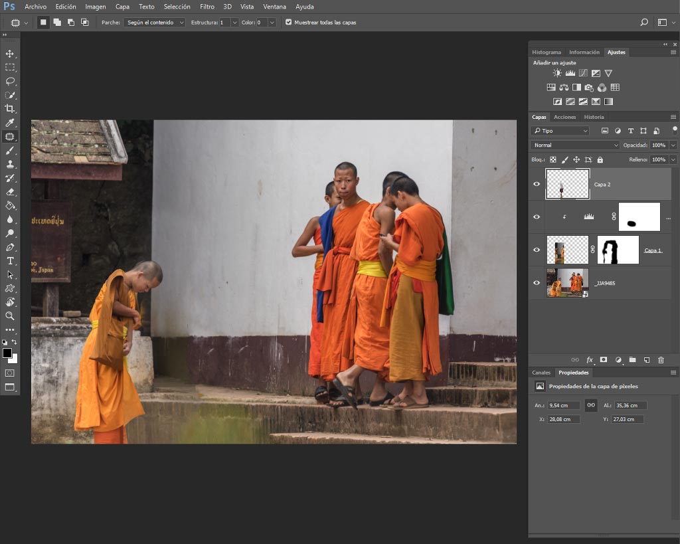Hide the _JJA9485 layer

[x=537, y=283]
